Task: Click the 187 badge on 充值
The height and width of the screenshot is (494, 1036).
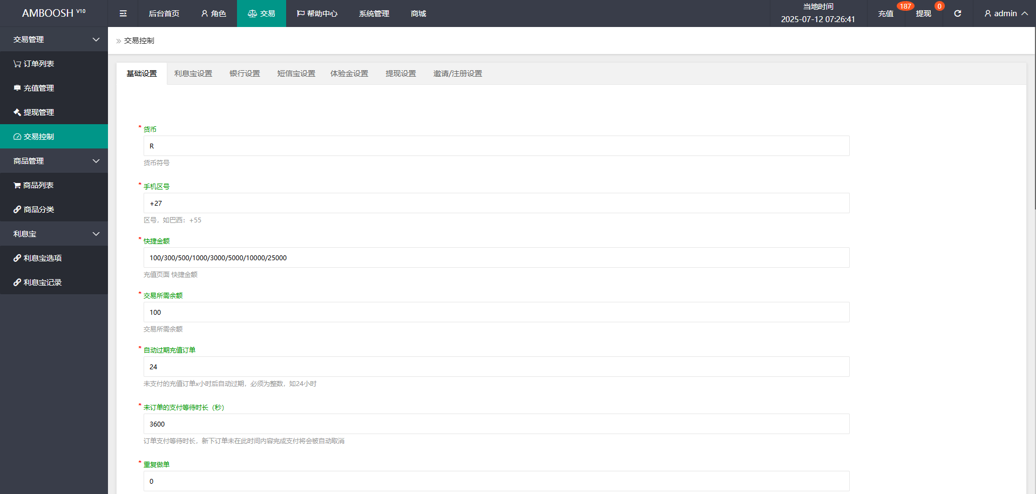Action: pyautogui.click(x=905, y=6)
